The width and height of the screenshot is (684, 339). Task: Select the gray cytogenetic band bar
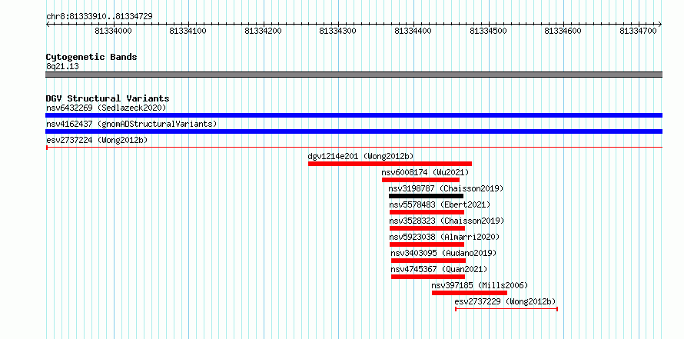(354, 75)
